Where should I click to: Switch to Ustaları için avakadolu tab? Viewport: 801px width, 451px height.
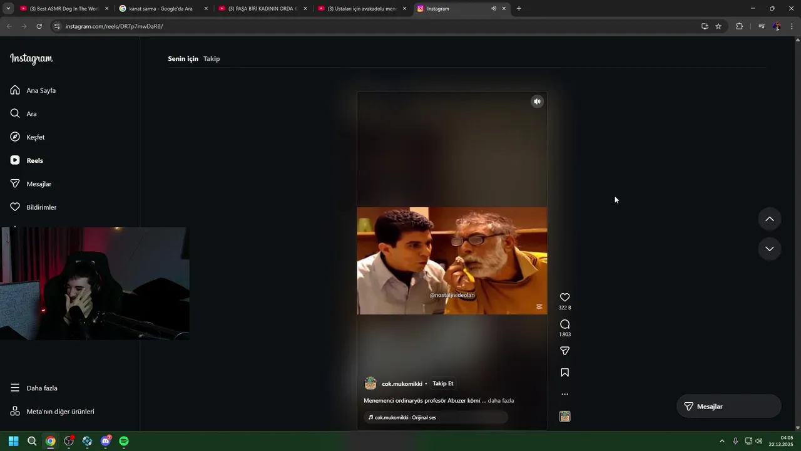tap(362, 9)
